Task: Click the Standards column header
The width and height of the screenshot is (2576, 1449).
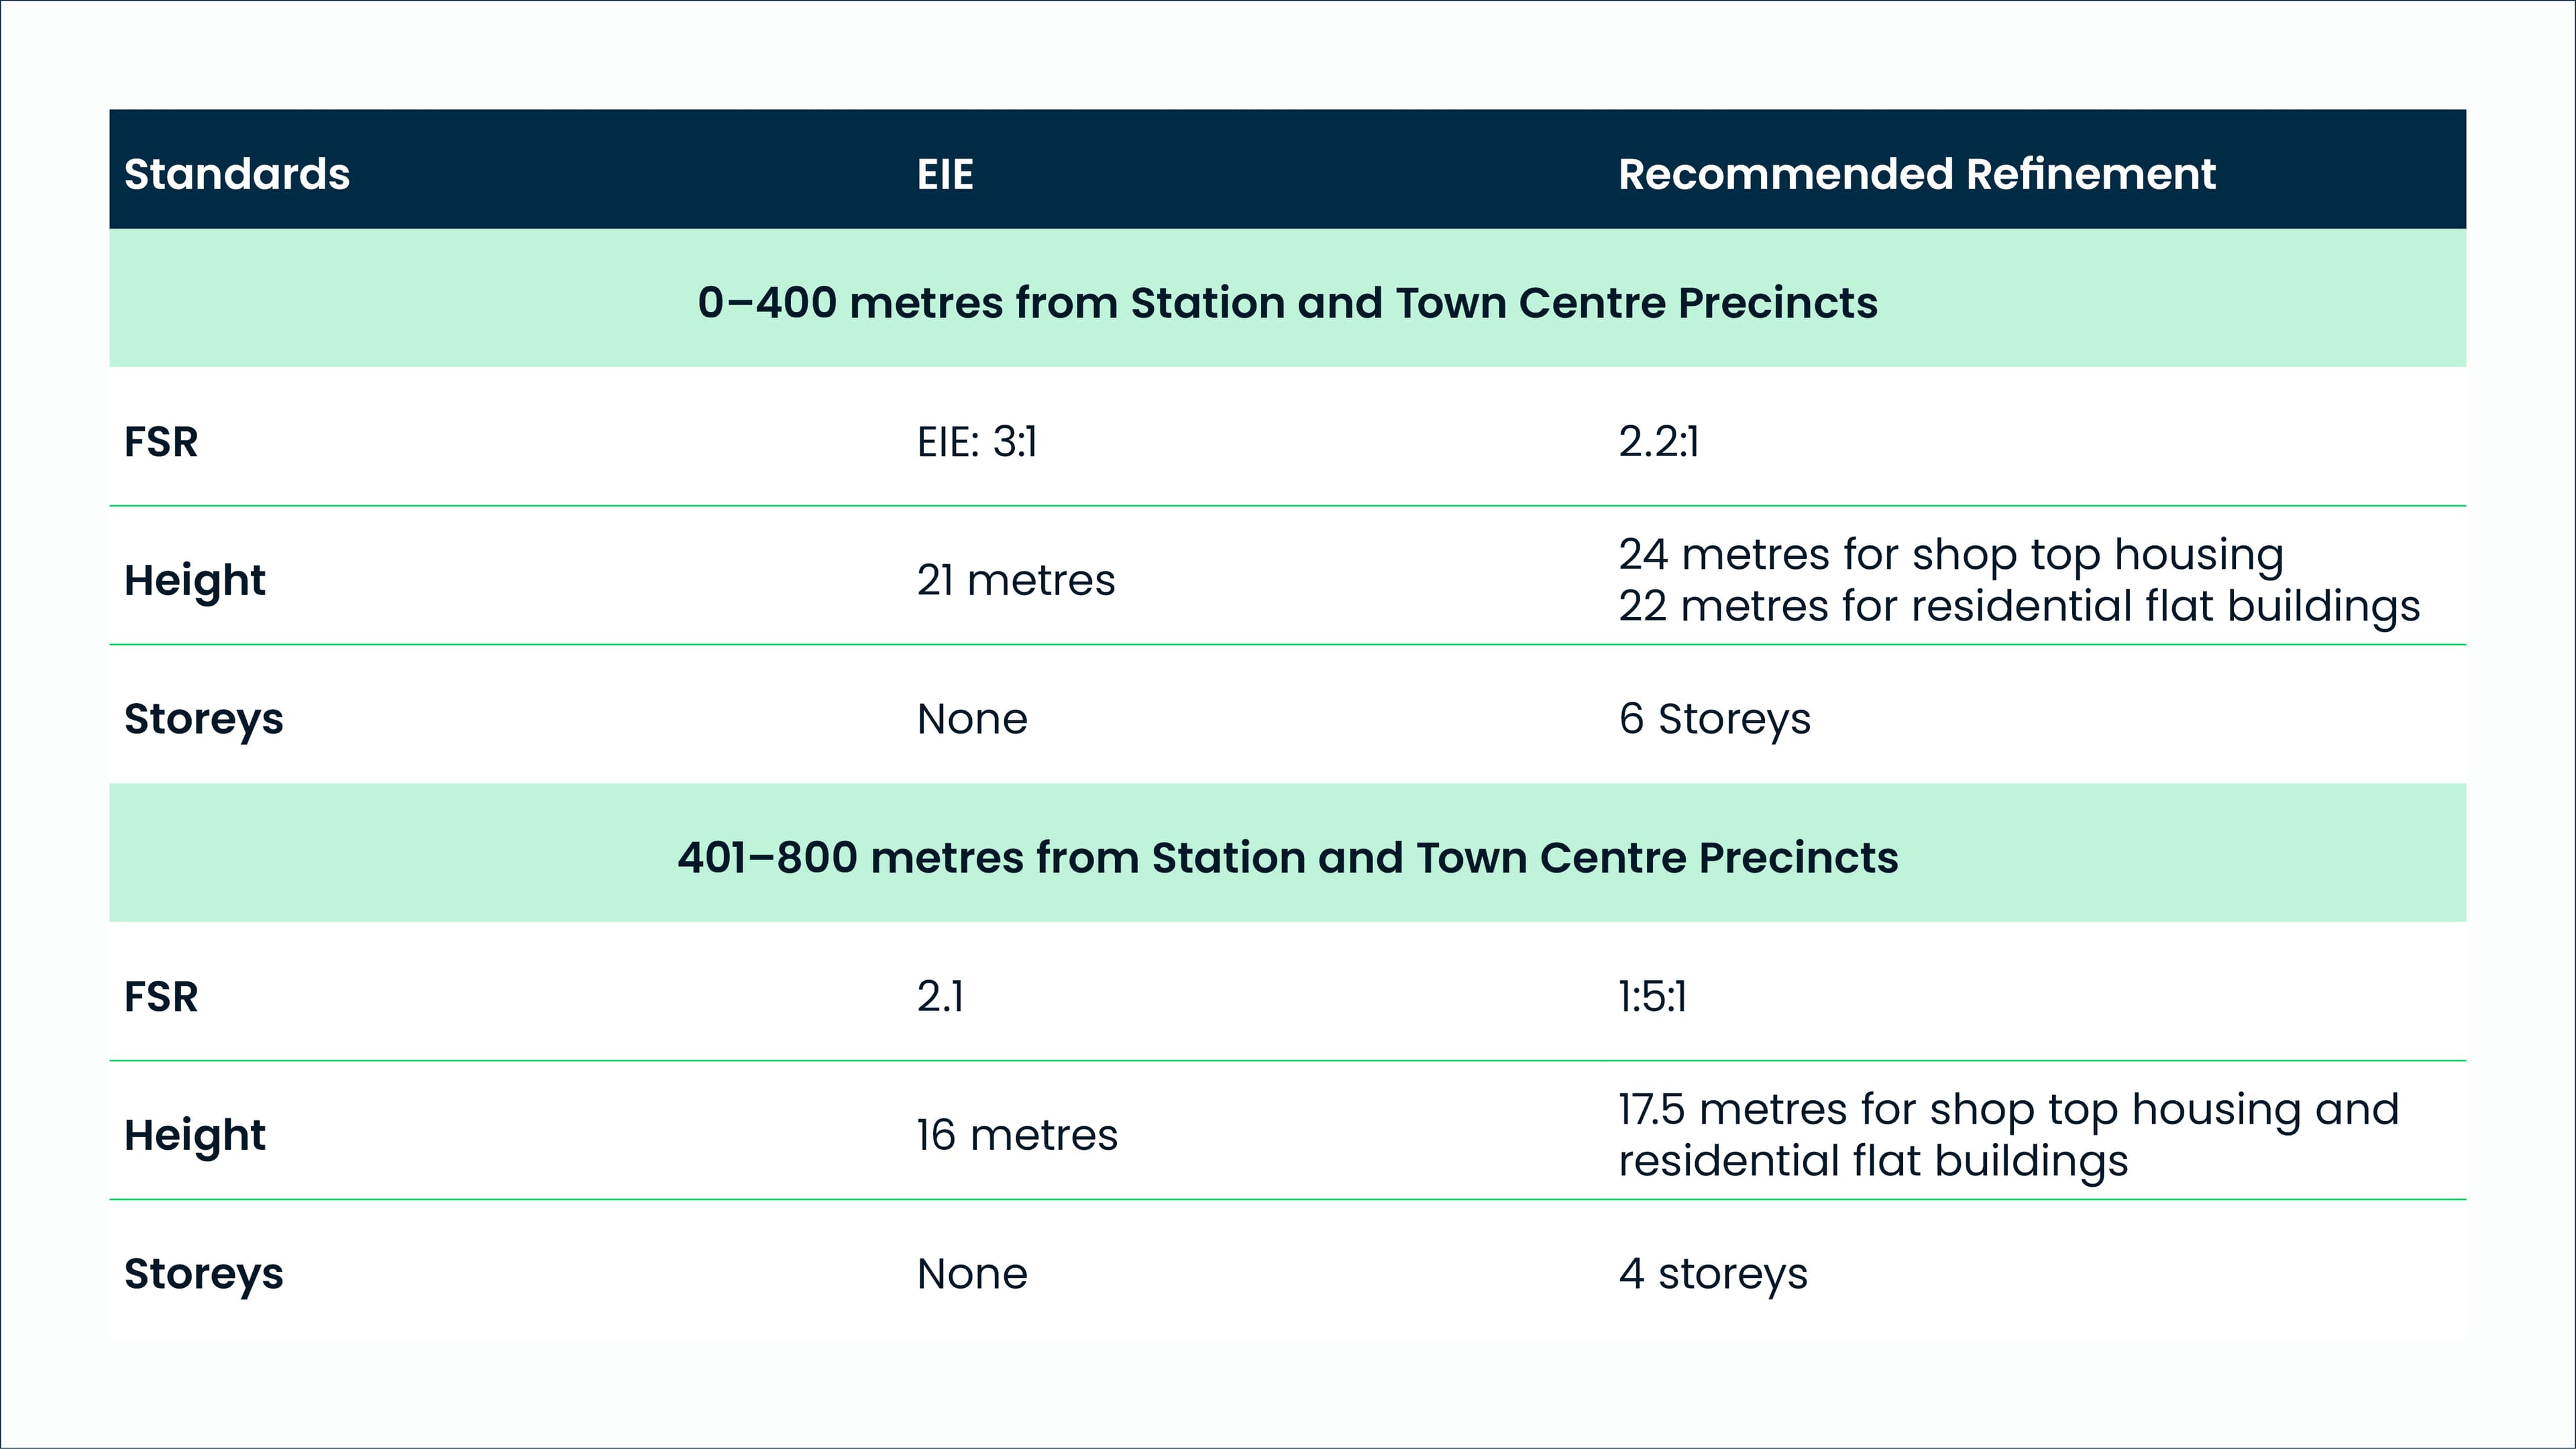Action: click(237, 174)
